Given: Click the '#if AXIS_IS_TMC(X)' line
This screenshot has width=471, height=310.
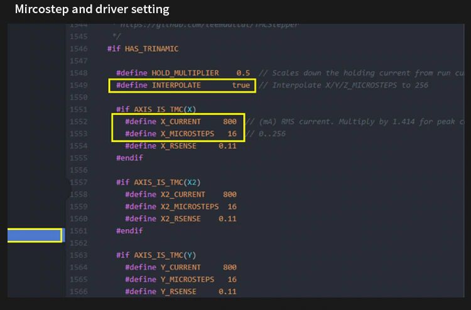Looking at the screenshot, I should click(x=156, y=110).
